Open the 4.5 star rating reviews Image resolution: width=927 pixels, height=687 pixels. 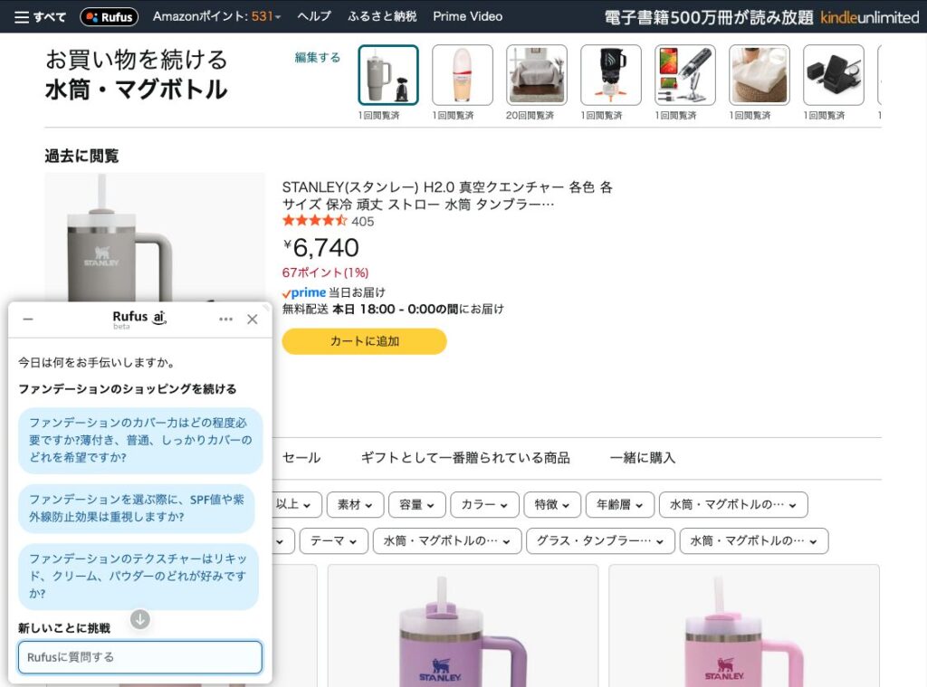pos(315,221)
